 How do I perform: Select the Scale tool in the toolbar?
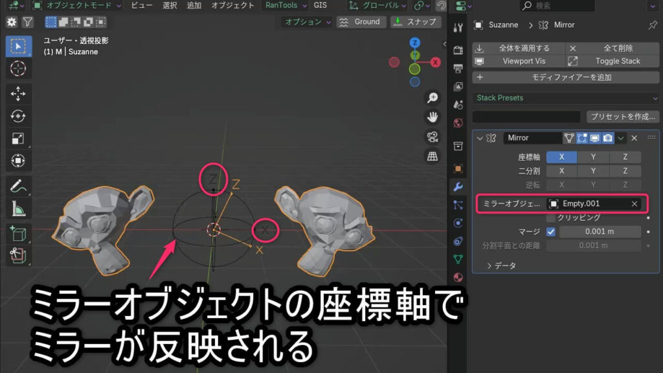click(x=18, y=138)
